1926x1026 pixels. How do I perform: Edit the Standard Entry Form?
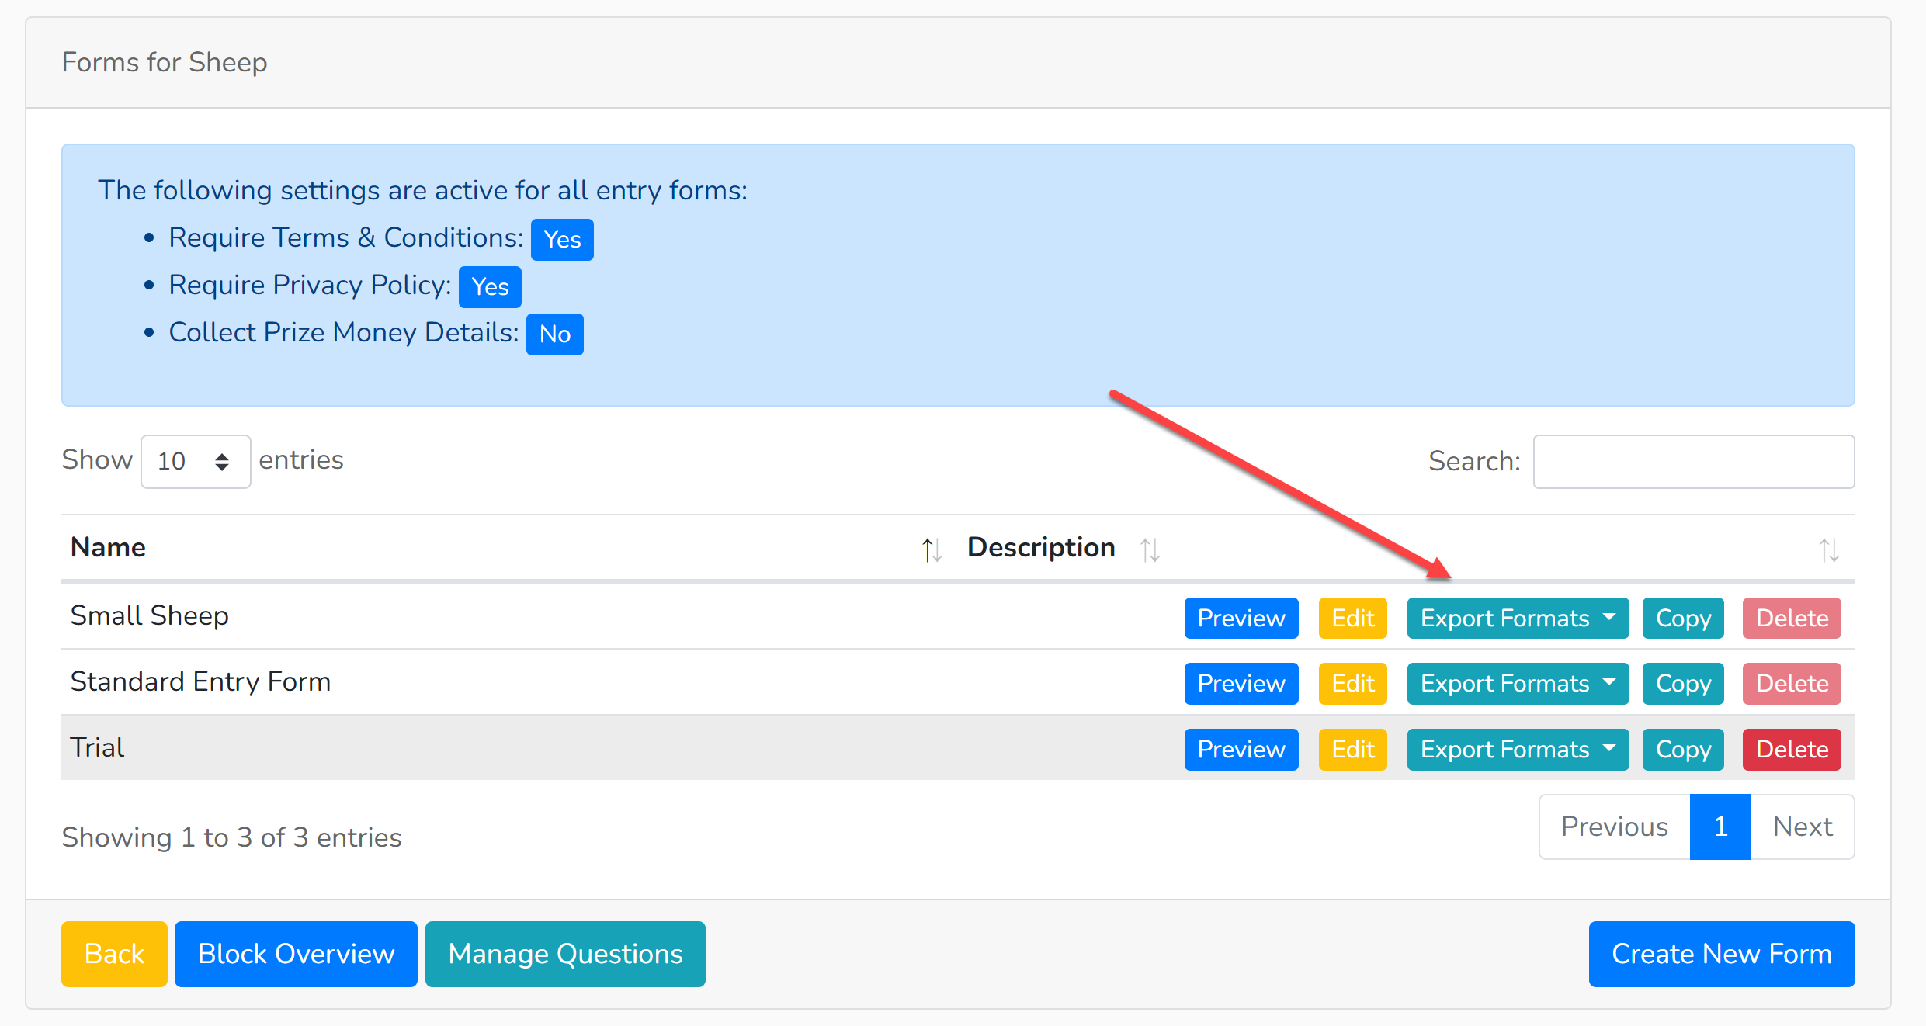1353,683
